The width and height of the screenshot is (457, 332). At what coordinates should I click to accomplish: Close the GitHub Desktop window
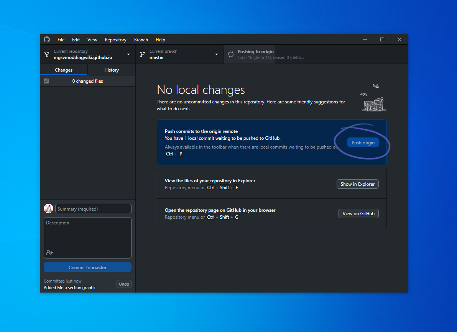(399, 39)
